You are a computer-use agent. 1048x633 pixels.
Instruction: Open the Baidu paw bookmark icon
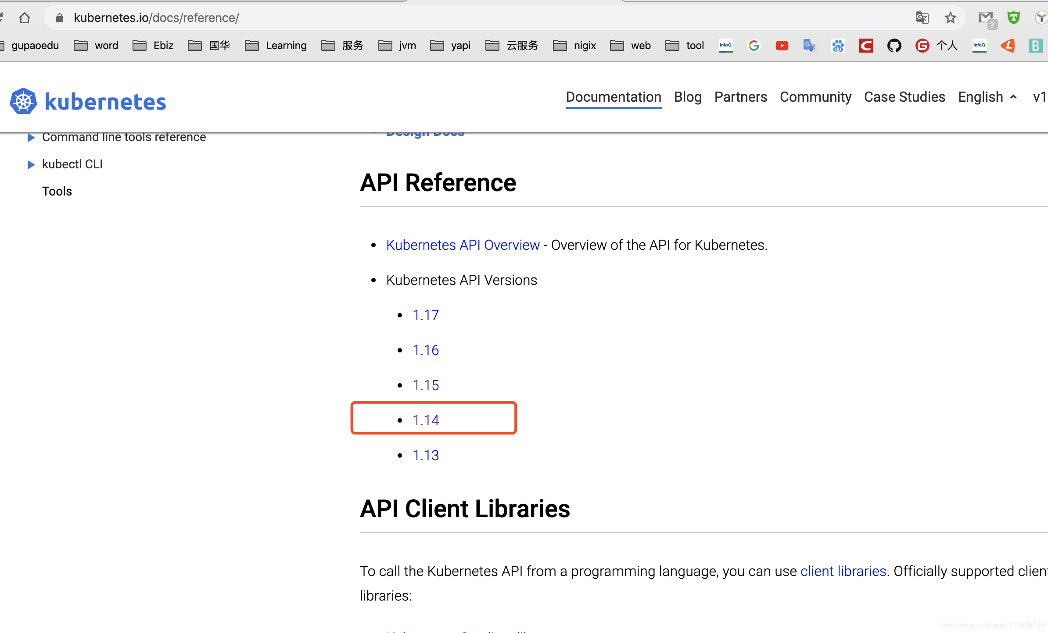(x=838, y=46)
